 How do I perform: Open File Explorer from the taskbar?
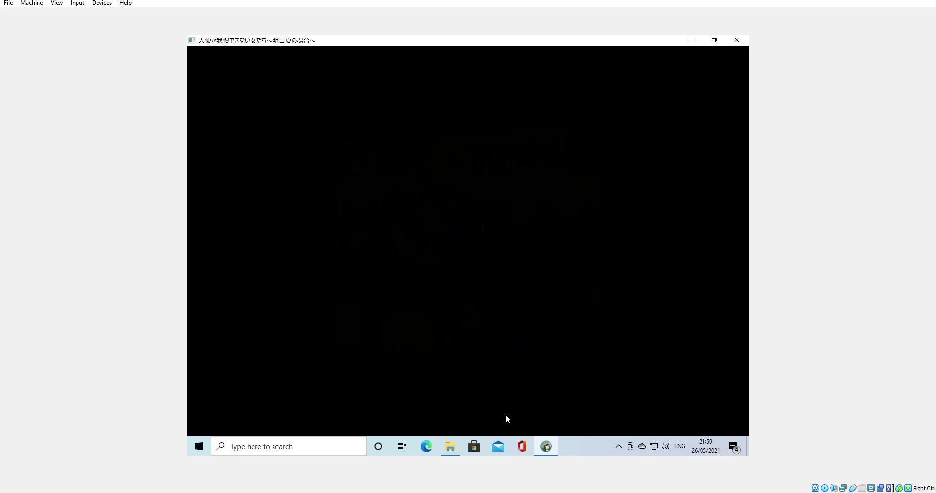450,447
